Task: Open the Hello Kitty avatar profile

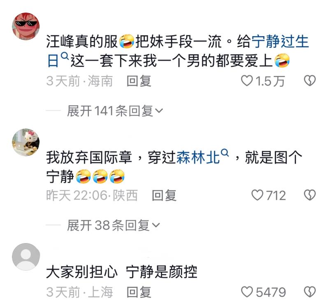Action: click(x=26, y=142)
